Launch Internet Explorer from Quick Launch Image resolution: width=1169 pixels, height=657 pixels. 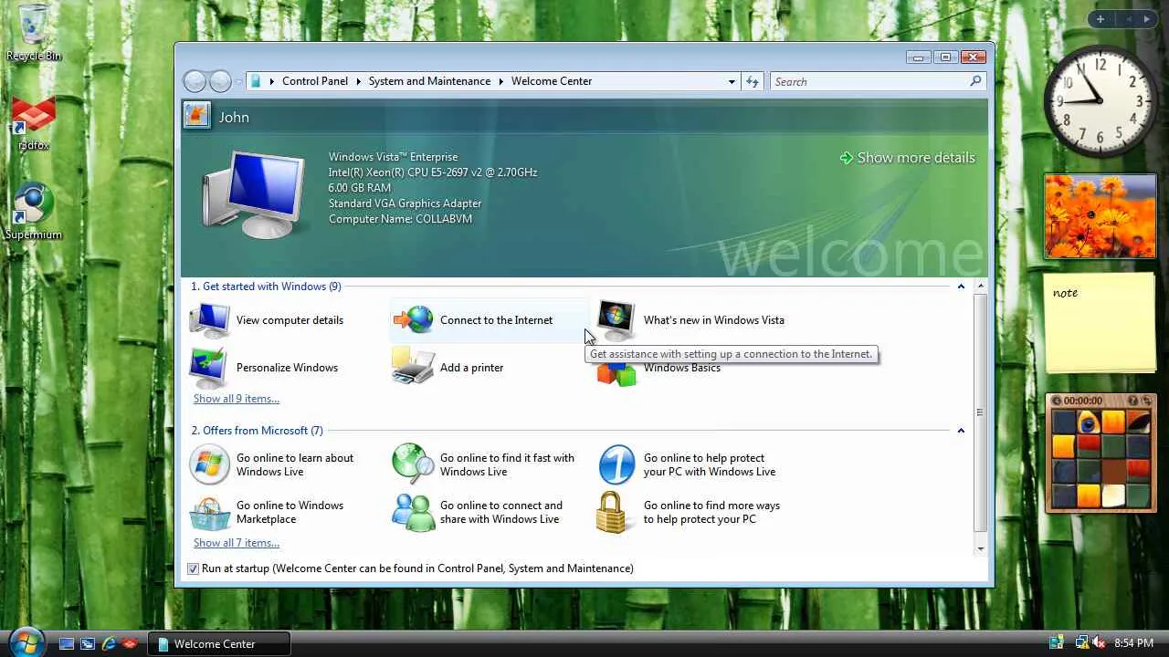(x=109, y=643)
